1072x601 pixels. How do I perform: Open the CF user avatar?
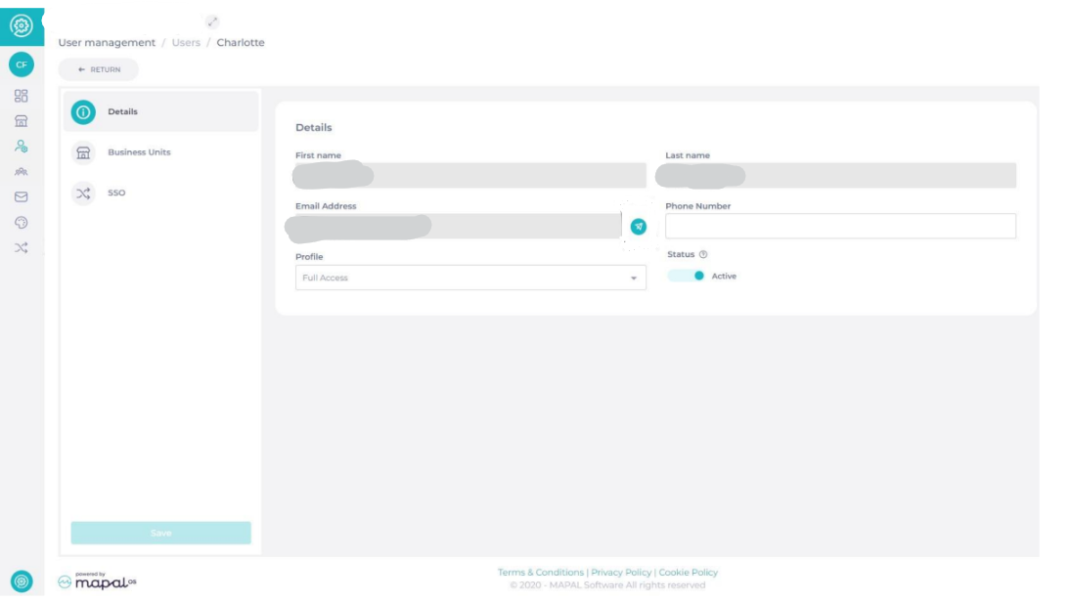coord(21,64)
